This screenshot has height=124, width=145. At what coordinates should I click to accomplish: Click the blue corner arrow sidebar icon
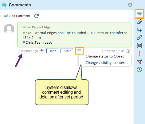click(139, 30)
